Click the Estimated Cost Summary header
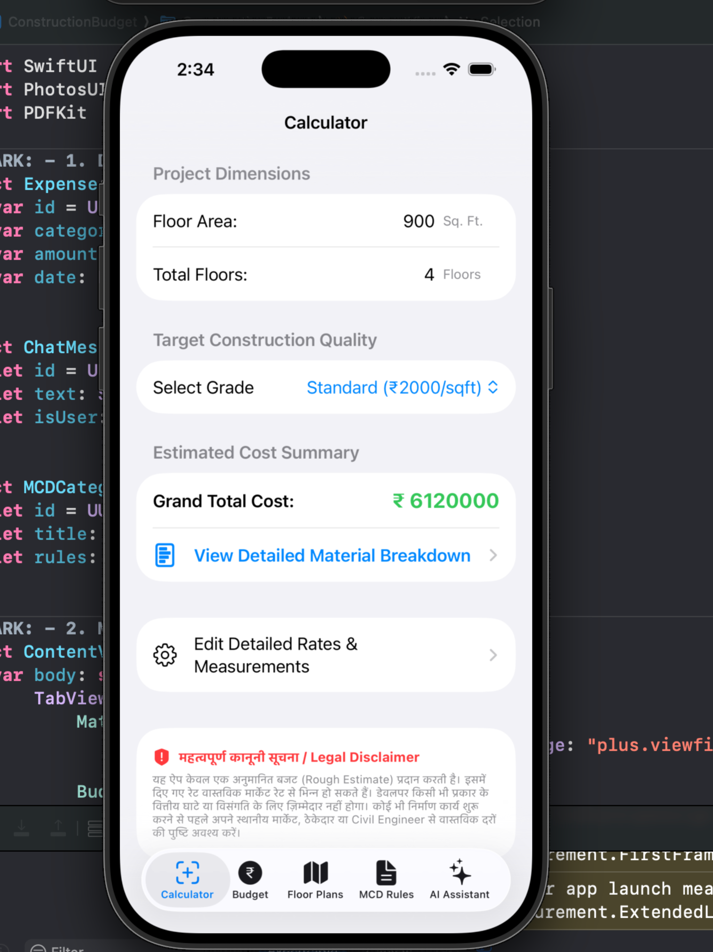The width and height of the screenshot is (713, 952). (x=256, y=453)
